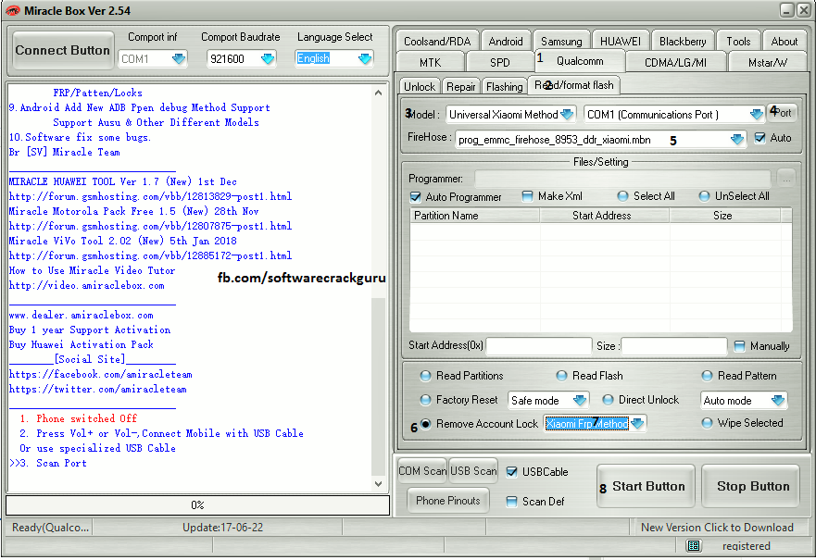This screenshot has width=816, height=560.
Task: Click the log panel scroll down arrow
Action: coord(378,483)
